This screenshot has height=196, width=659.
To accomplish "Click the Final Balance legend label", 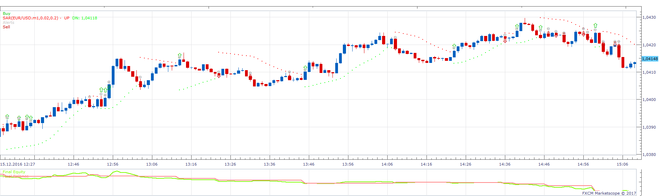I will 16,176.
